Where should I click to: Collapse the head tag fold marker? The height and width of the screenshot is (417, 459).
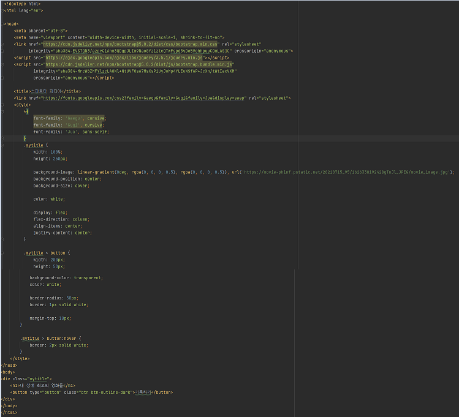(x=2, y=24)
